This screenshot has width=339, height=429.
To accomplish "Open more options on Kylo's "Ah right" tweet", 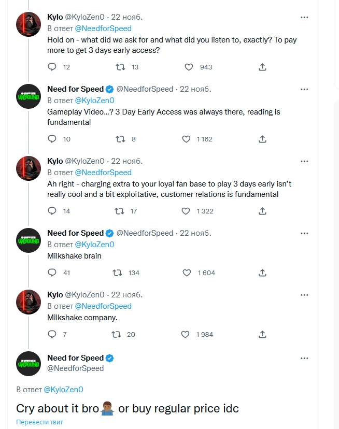I will [304, 161].
